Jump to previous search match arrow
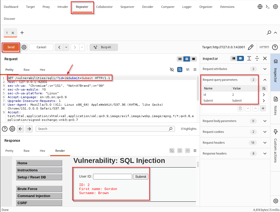 click(21, 129)
